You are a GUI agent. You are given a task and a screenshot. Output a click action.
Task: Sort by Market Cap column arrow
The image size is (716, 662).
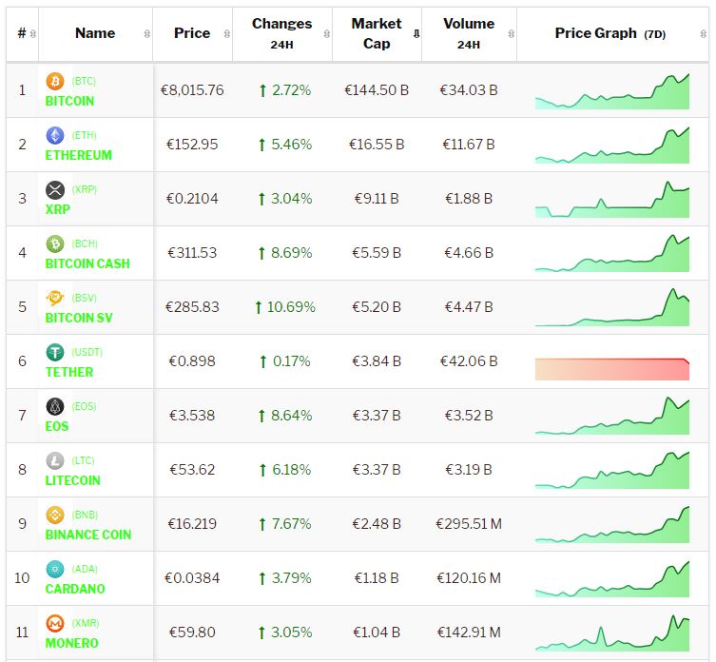point(416,33)
